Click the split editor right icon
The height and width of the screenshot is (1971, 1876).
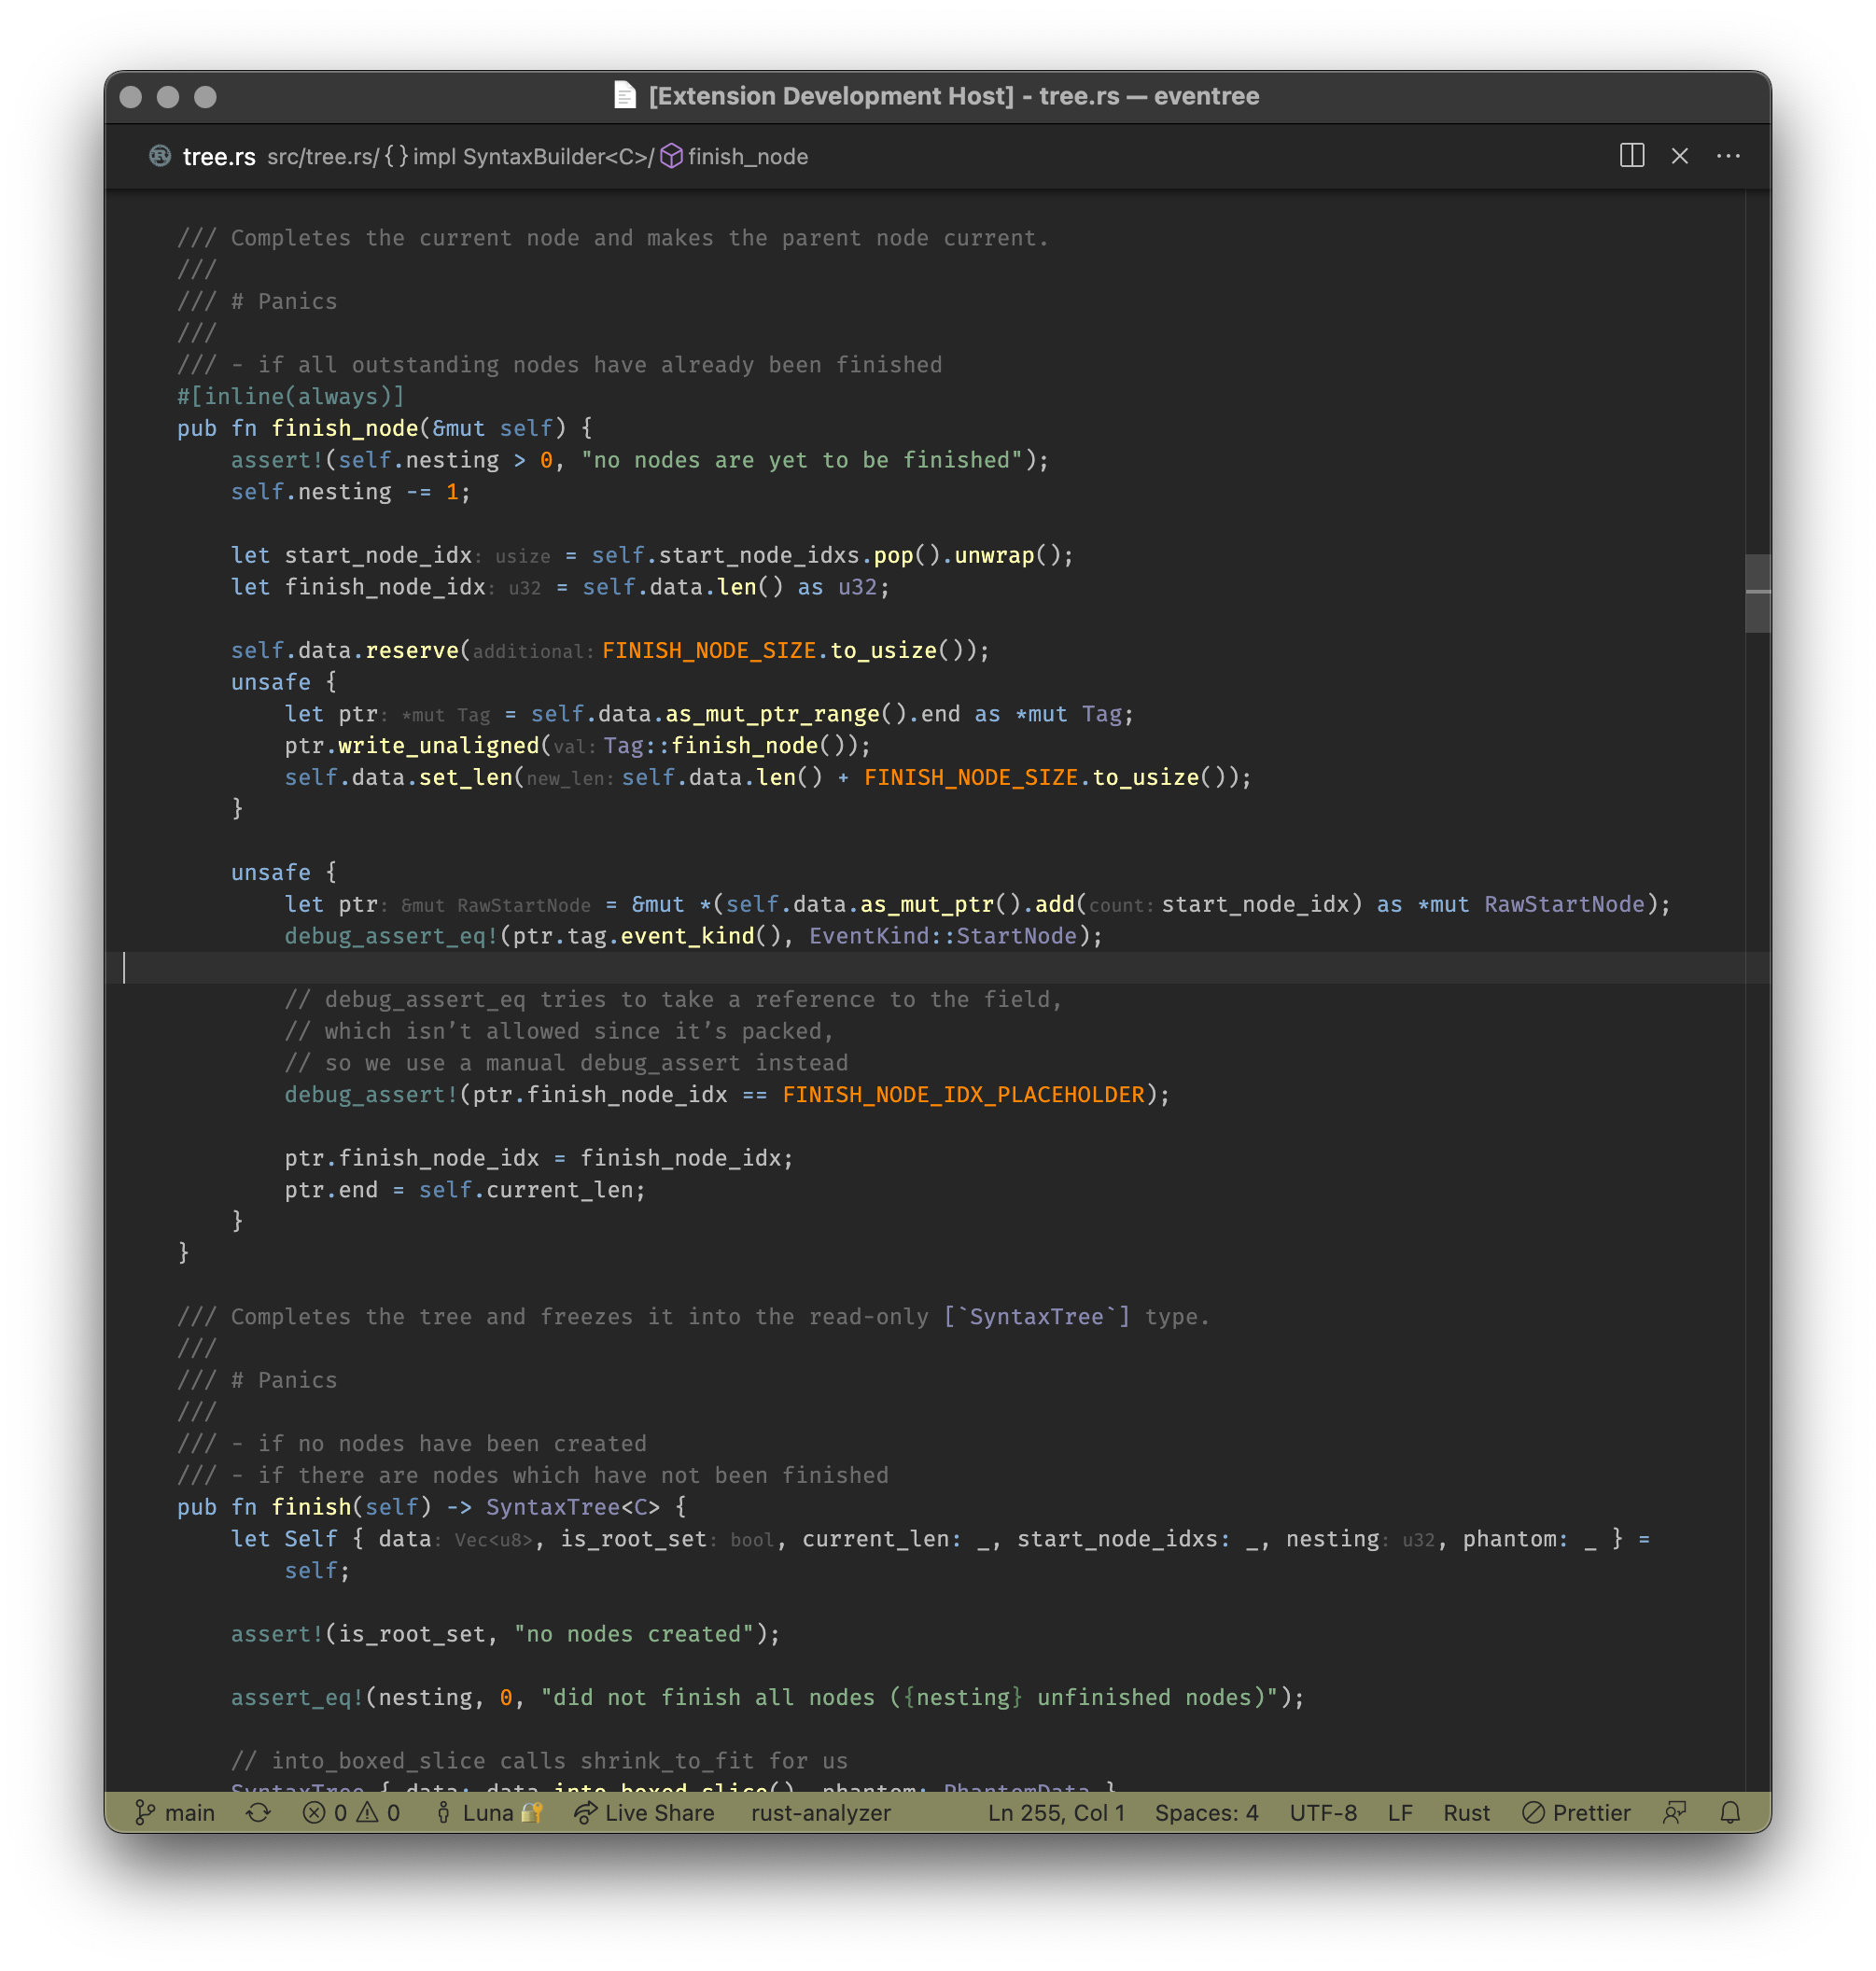[1632, 156]
